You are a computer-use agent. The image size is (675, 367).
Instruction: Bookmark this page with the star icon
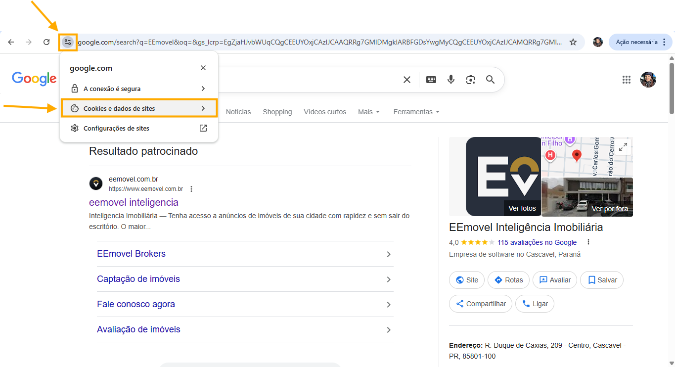click(573, 42)
